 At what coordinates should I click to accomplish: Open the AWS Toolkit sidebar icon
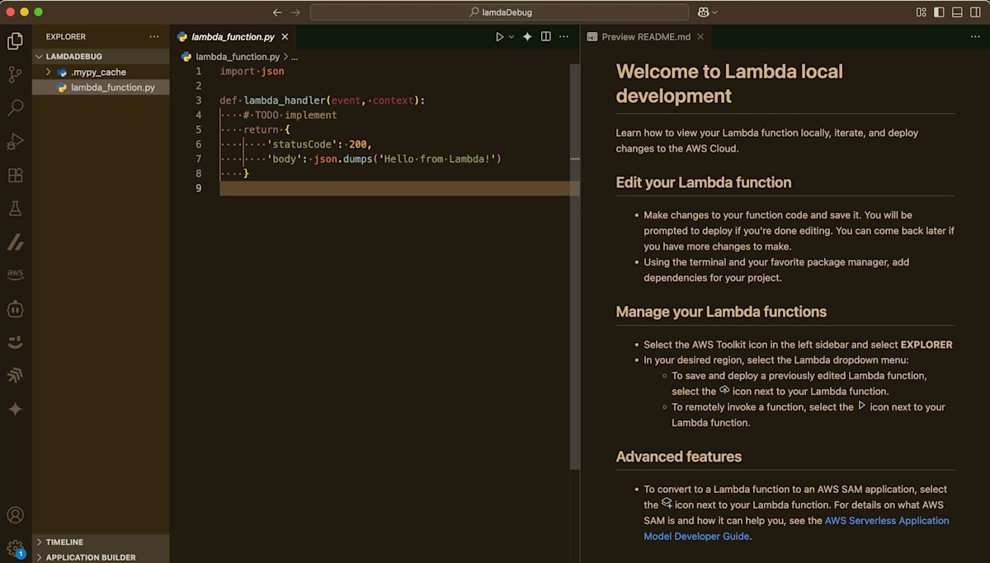[15, 274]
